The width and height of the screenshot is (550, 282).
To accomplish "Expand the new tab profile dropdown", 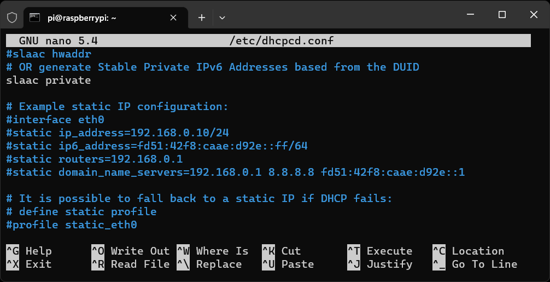I will pyautogui.click(x=222, y=18).
